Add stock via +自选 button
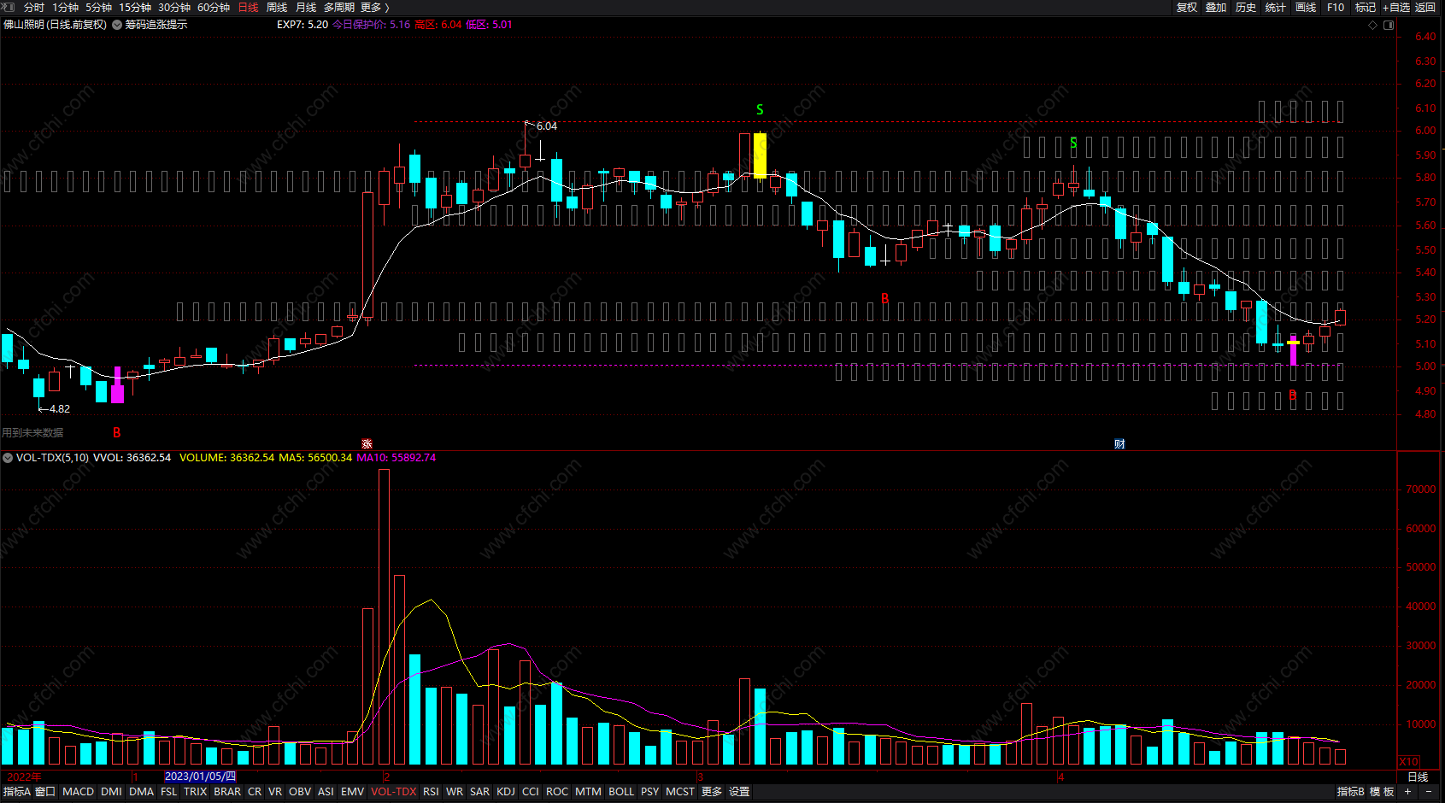1445x803 pixels. (1396, 7)
